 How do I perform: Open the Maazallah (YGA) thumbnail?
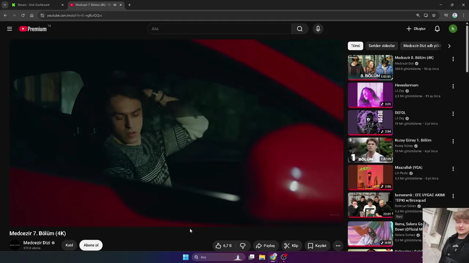click(370, 178)
